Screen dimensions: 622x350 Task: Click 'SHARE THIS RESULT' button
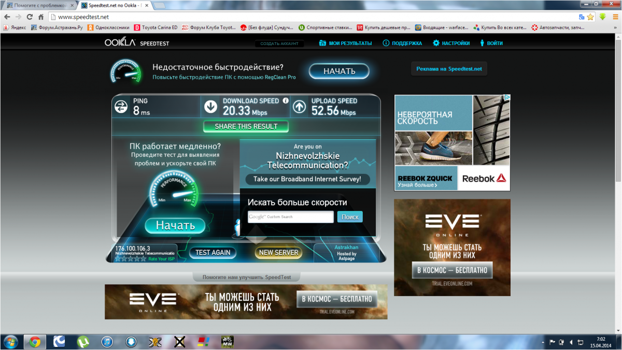point(246,126)
